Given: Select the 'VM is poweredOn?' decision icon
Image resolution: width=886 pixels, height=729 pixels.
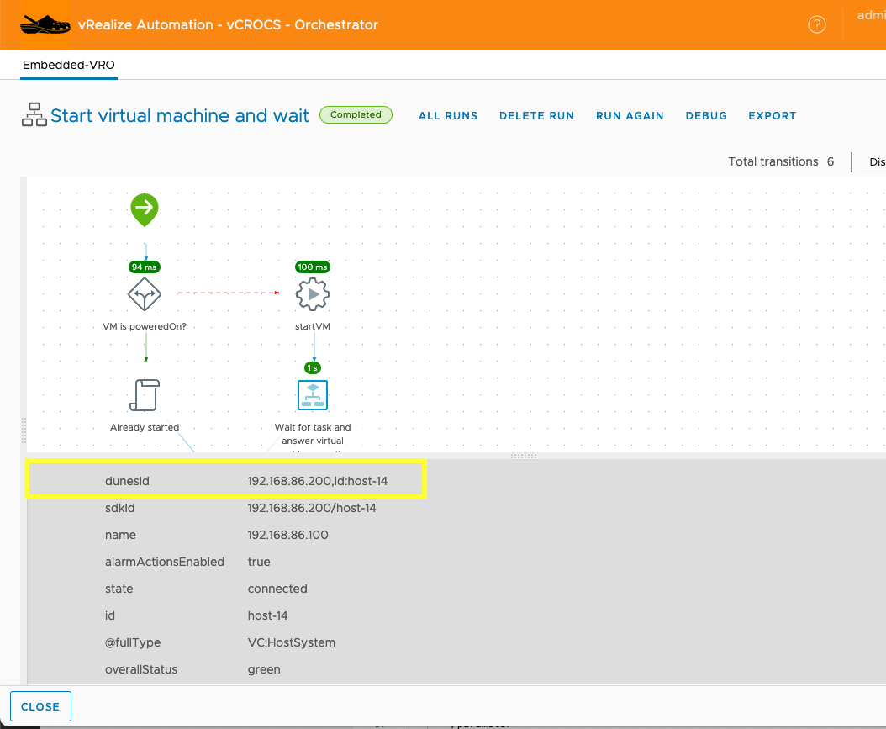Looking at the screenshot, I should pyautogui.click(x=144, y=295).
